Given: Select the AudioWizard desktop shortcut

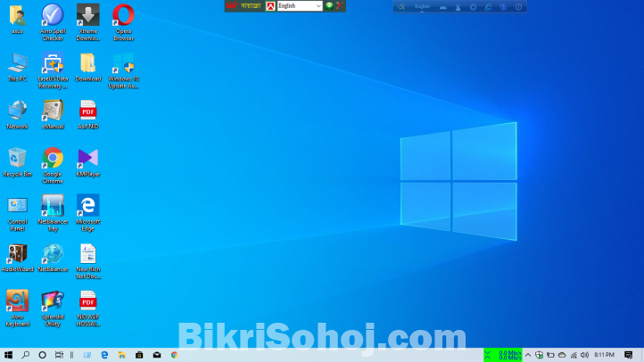Looking at the screenshot, I should pyautogui.click(x=17, y=254).
